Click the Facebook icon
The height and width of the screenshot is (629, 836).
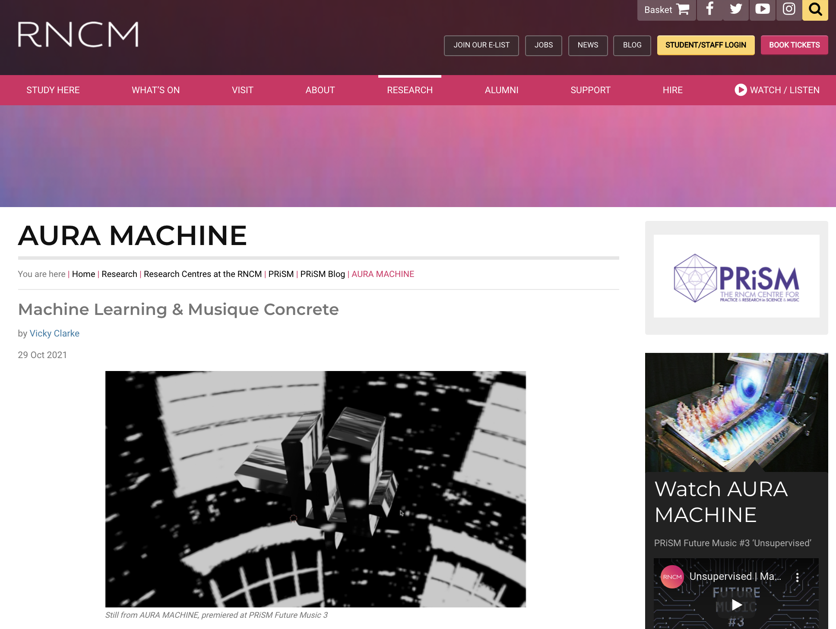click(709, 9)
